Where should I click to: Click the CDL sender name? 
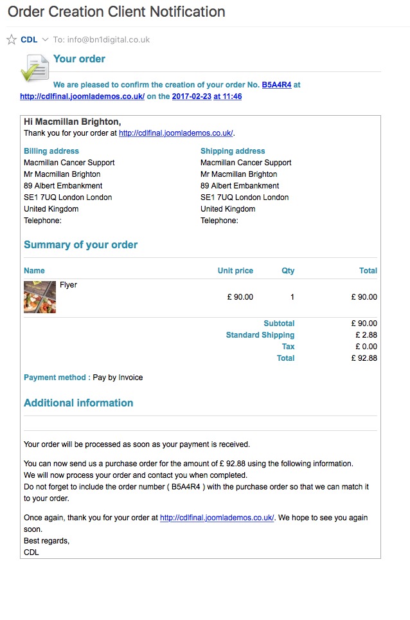click(29, 40)
